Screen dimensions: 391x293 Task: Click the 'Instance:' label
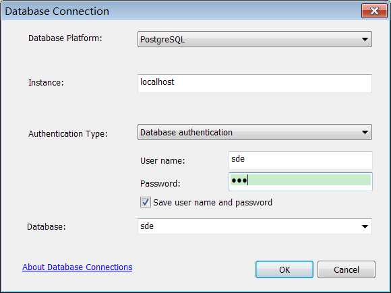click(46, 82)
